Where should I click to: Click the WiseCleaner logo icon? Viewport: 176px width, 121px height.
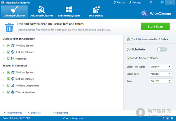point(144,13)
